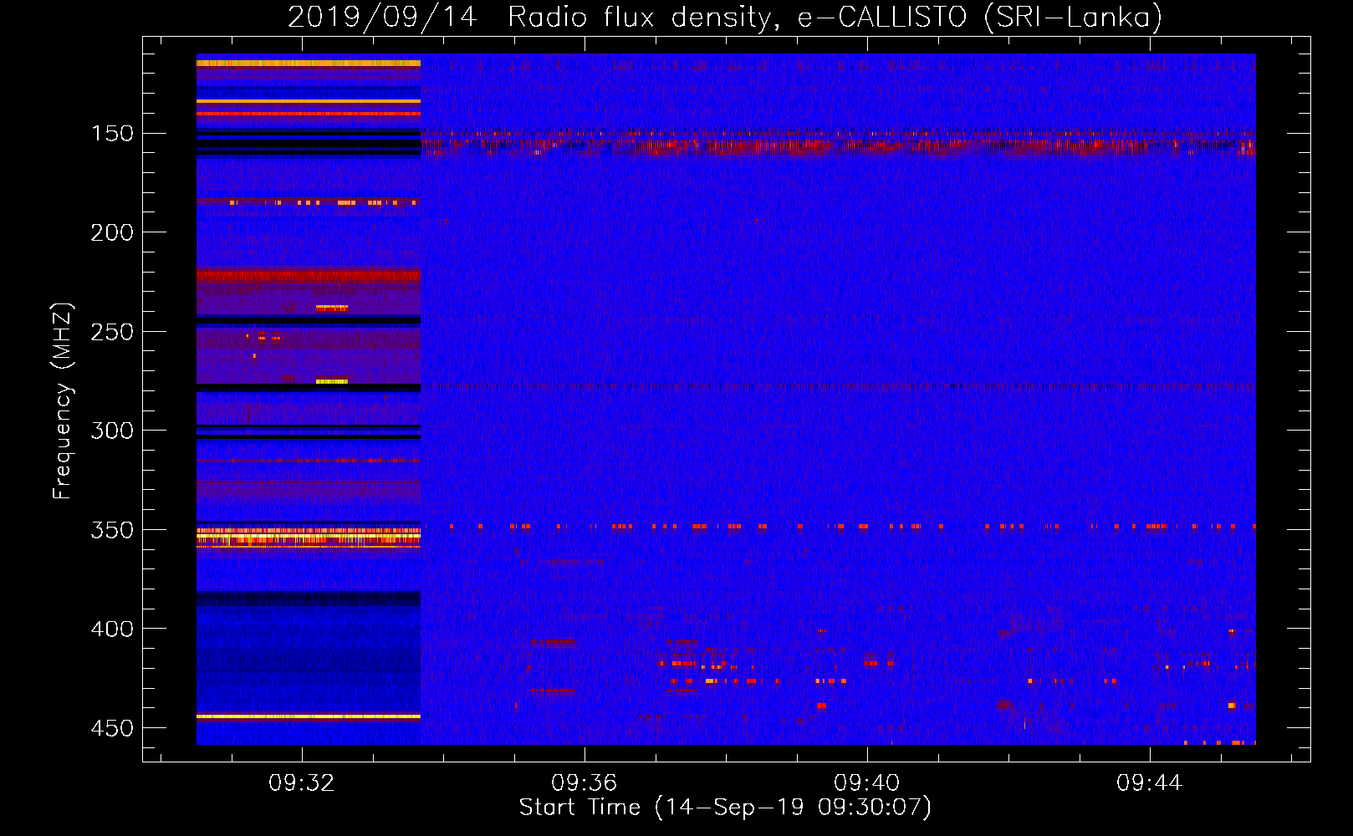Click the 400 frequency tick label

tap(112, 629)
